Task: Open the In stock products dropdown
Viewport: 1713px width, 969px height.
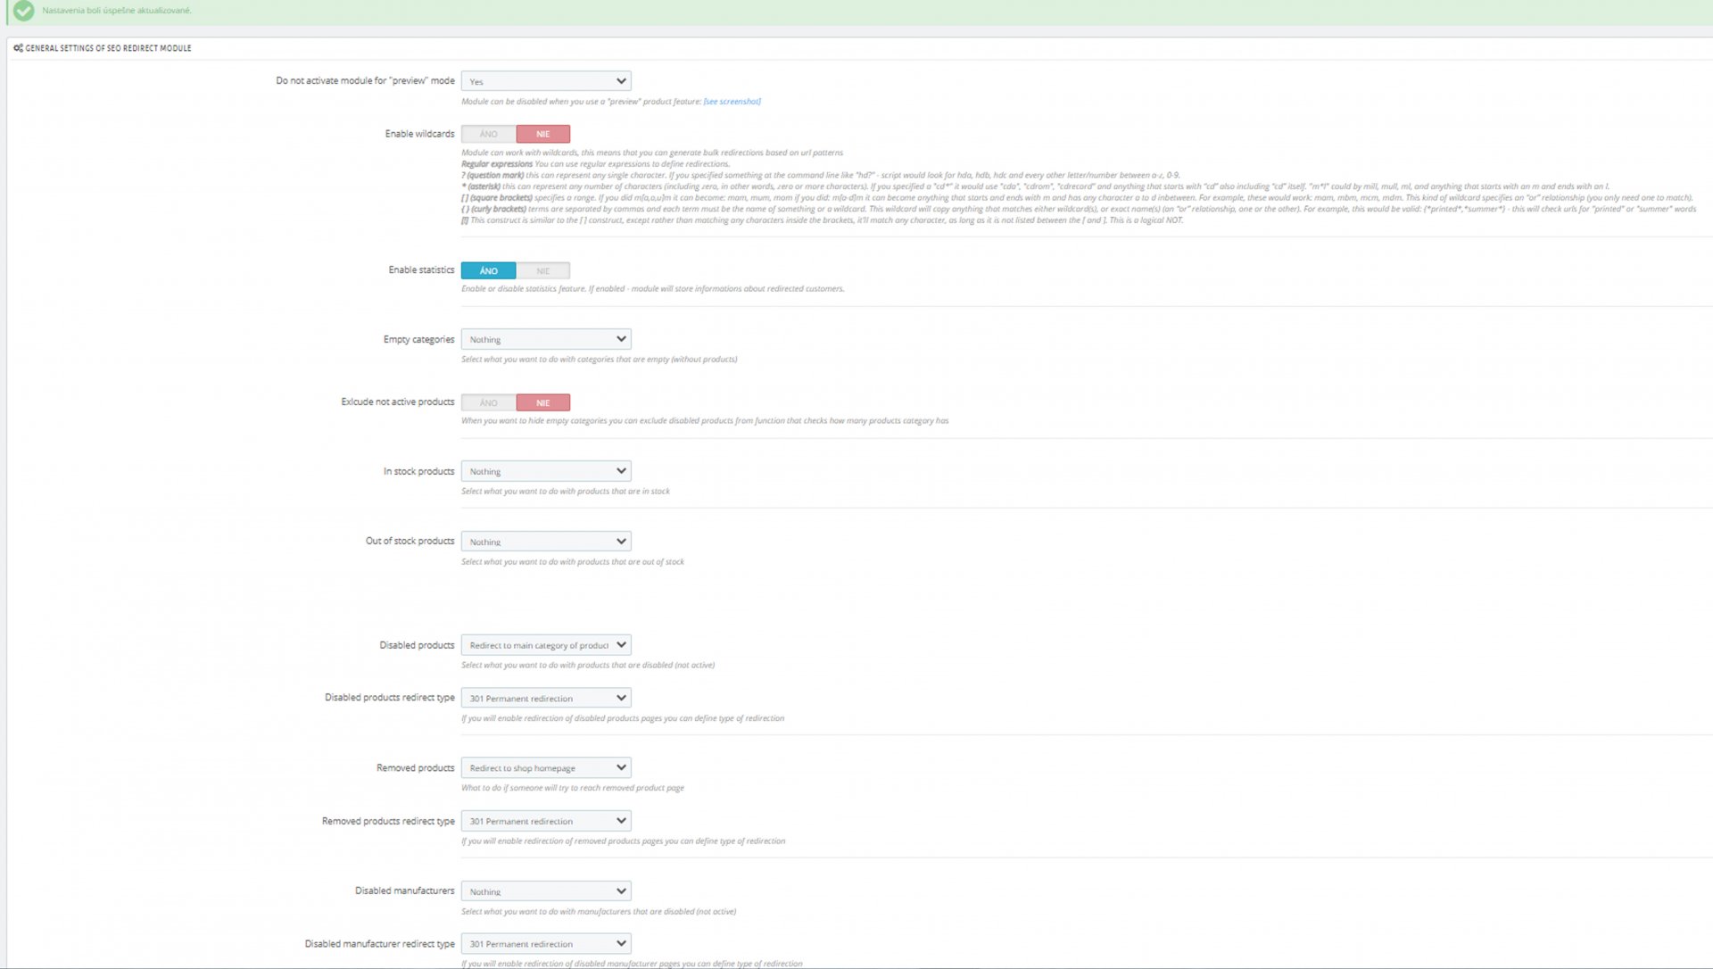Action: (x=545, y=471)
